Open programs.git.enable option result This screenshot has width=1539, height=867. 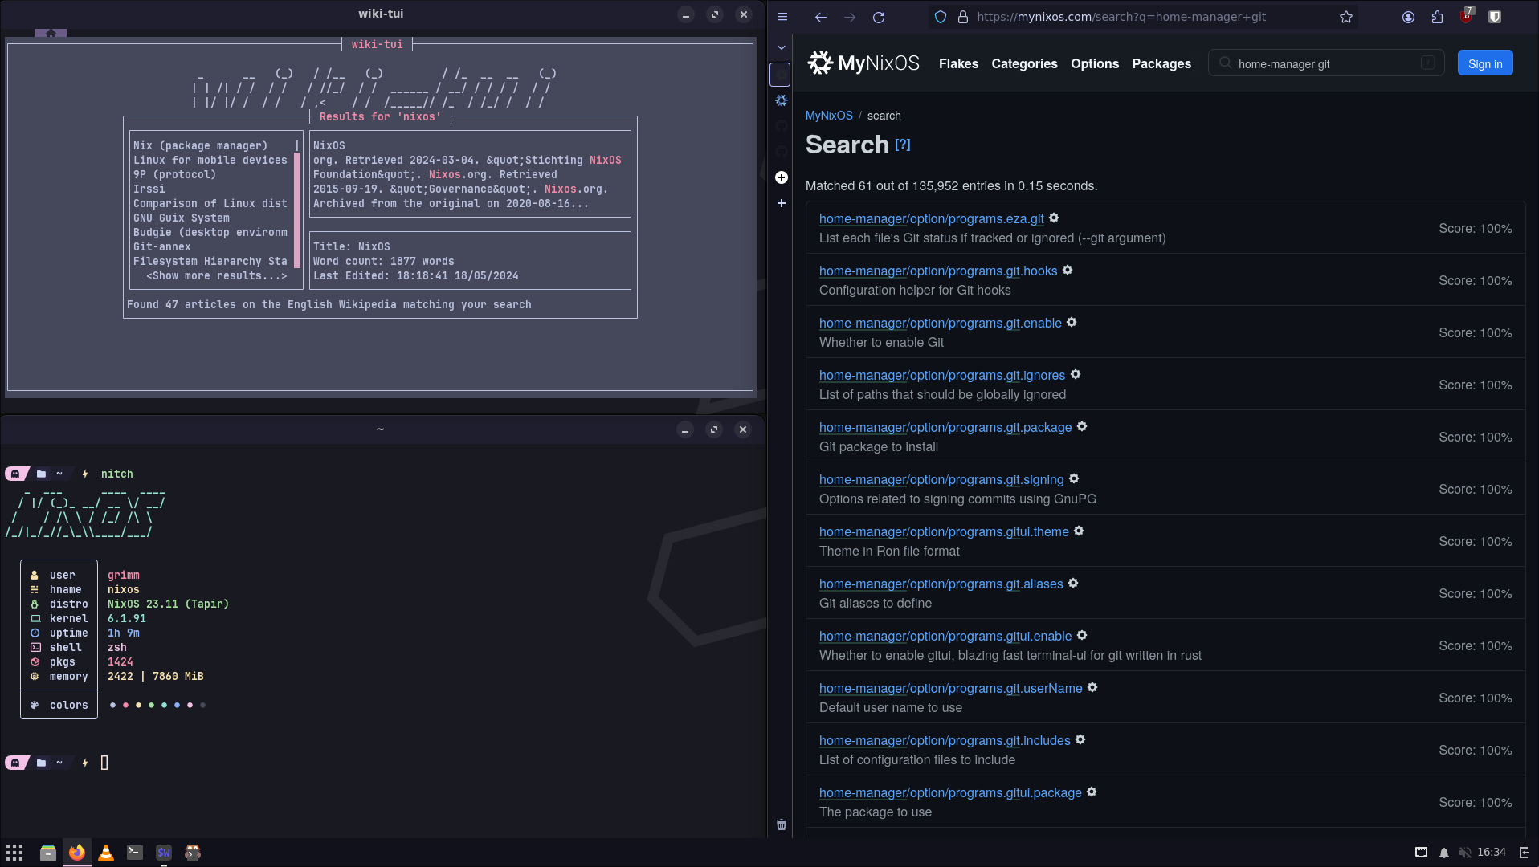pos(941,323)
